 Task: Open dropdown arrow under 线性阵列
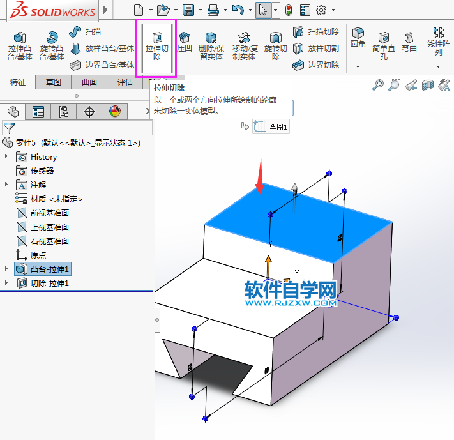(x=438, y=66)
